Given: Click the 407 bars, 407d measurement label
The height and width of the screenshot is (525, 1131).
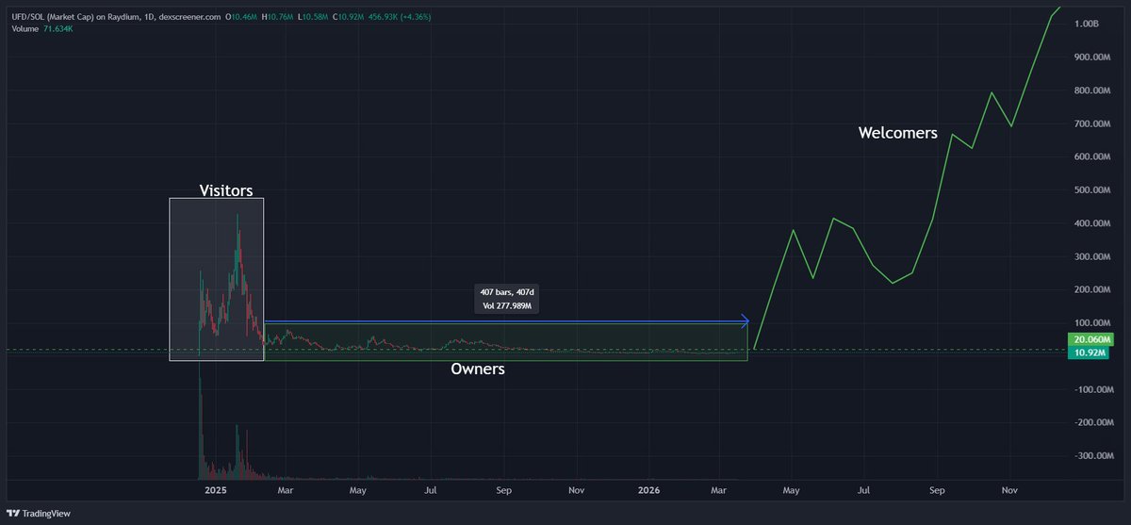Looking at the screenshot, I should tap(507, 293).
